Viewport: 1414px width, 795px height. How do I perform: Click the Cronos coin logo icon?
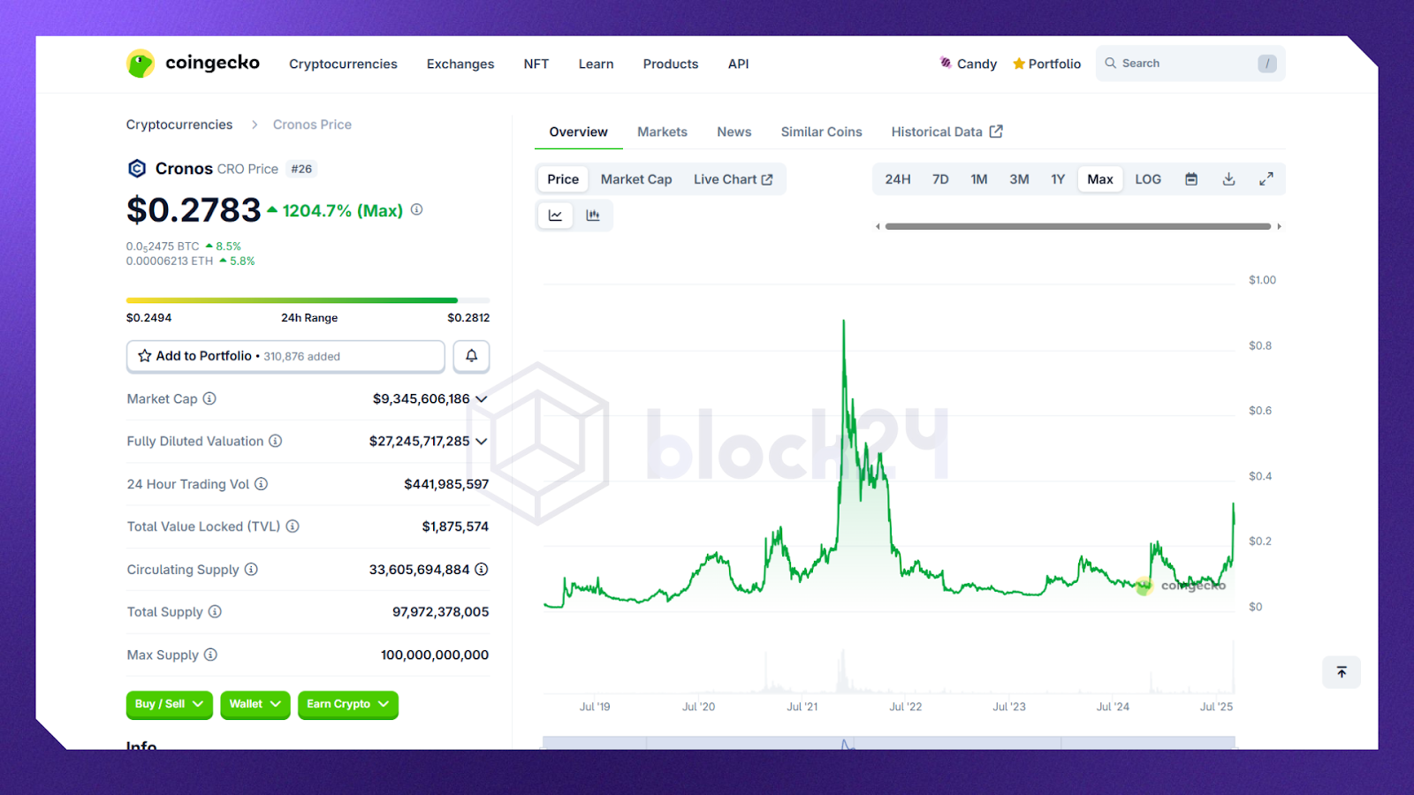[x=137, y=169]
